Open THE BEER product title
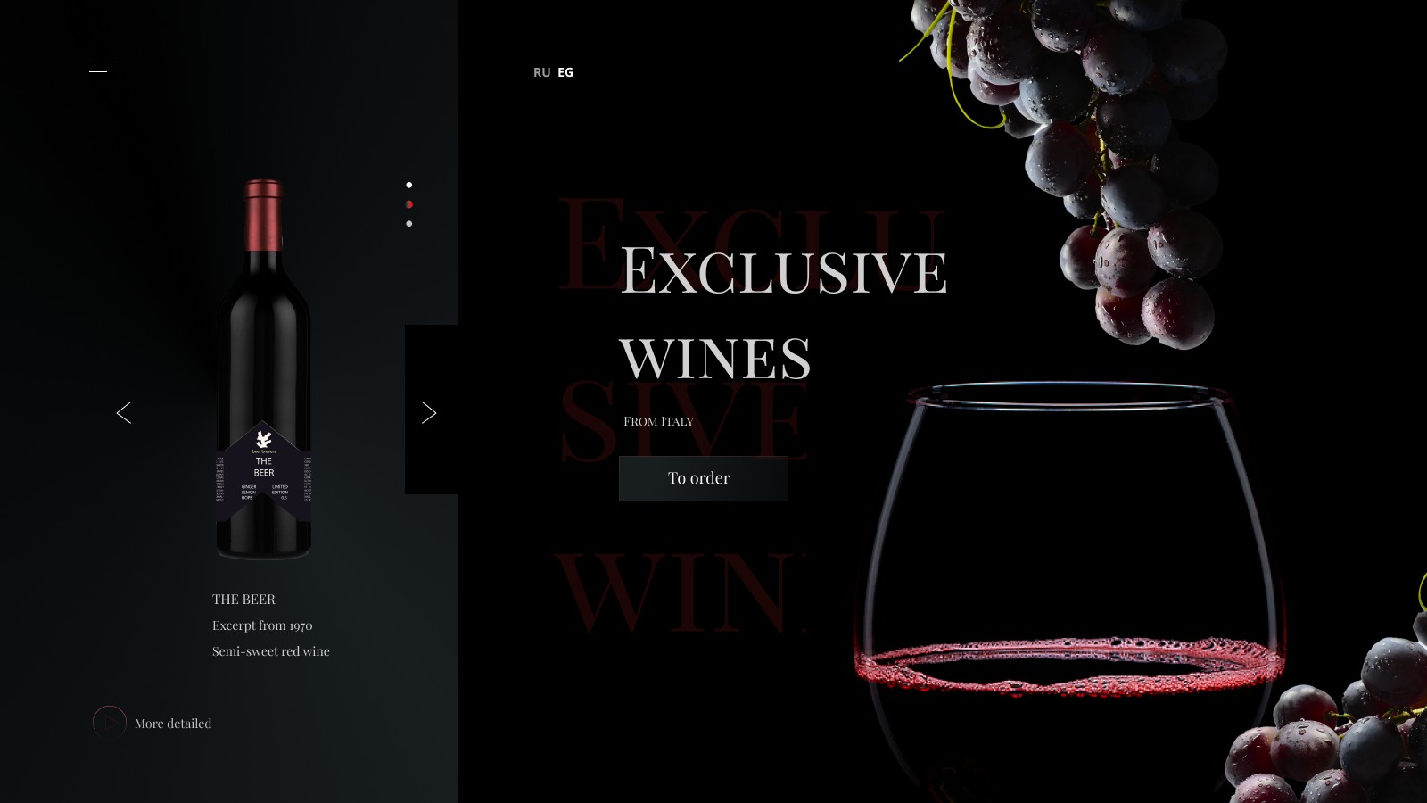This screenshot has height=803, width=1427. [x=243, y=600]
